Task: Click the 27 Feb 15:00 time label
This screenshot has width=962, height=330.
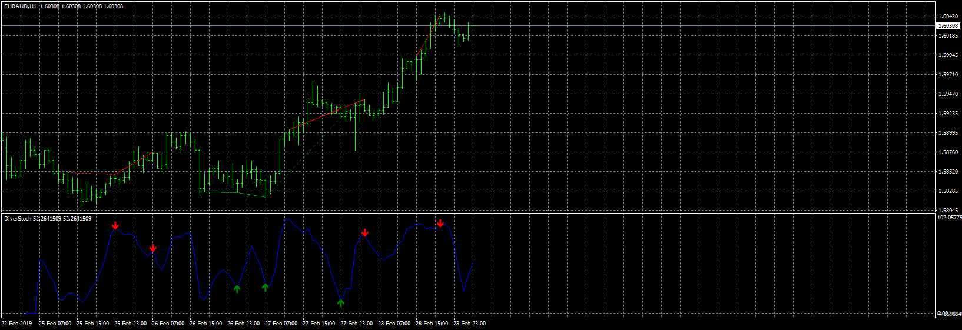Action: coord(319,324)
